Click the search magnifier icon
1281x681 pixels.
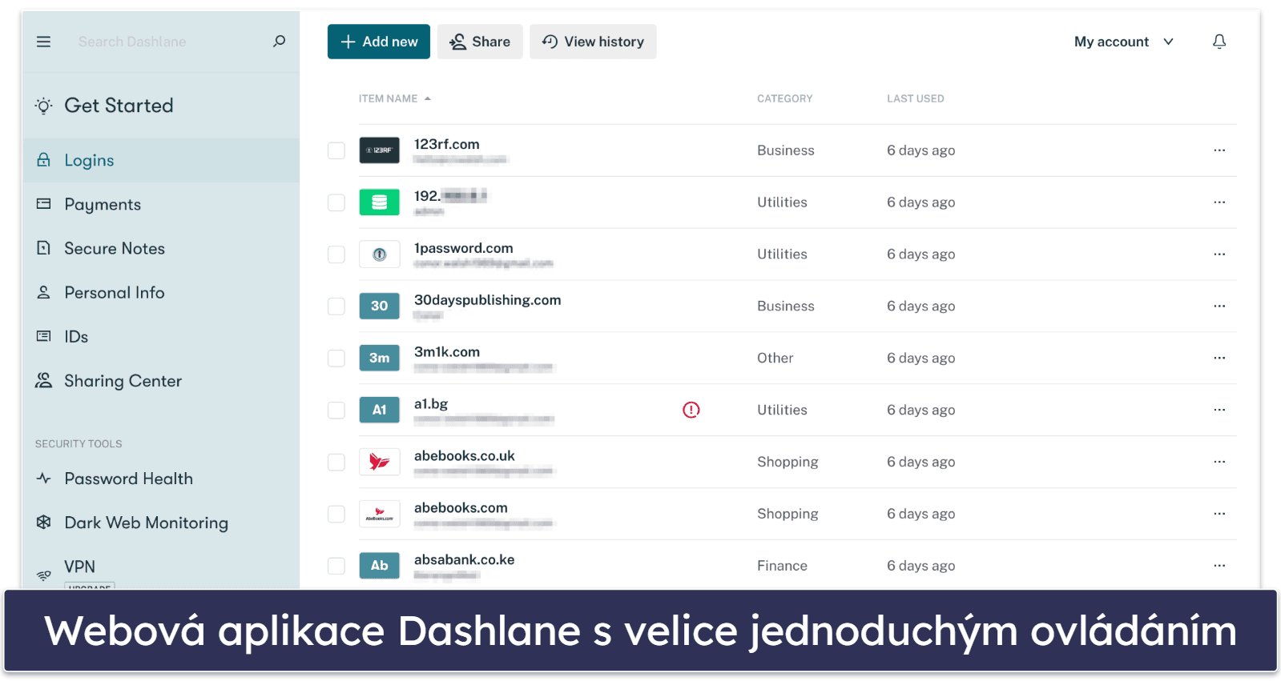[279, 41]
